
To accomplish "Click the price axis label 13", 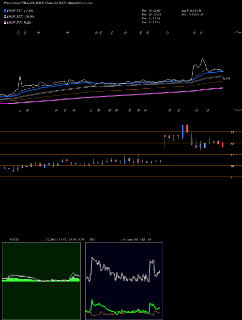I will pyautogui.click(x=232, y=132).
